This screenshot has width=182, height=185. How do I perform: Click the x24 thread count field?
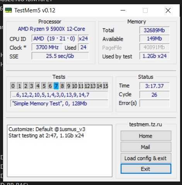pos(83,38)
